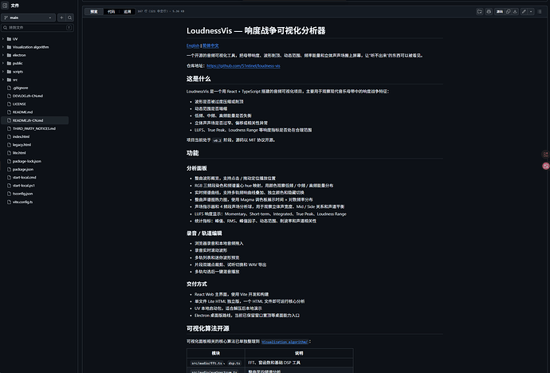Expand the UV folder chevron
The image size is (550, 373).
pyautogui.click(x=3, y=39)
